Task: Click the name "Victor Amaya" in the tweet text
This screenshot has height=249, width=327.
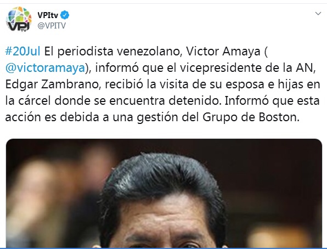Action: tap(223, 52)
